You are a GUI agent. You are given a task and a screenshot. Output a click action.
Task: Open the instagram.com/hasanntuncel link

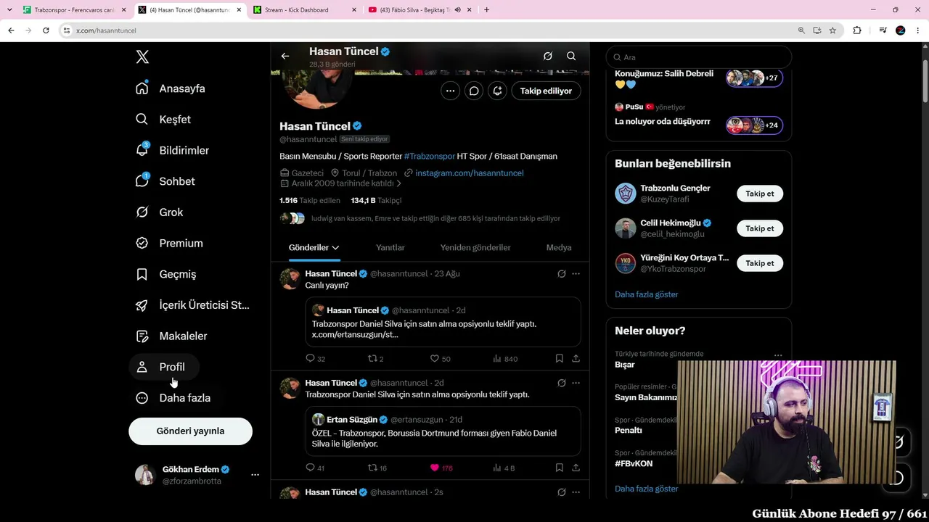[x=470, y=173]
